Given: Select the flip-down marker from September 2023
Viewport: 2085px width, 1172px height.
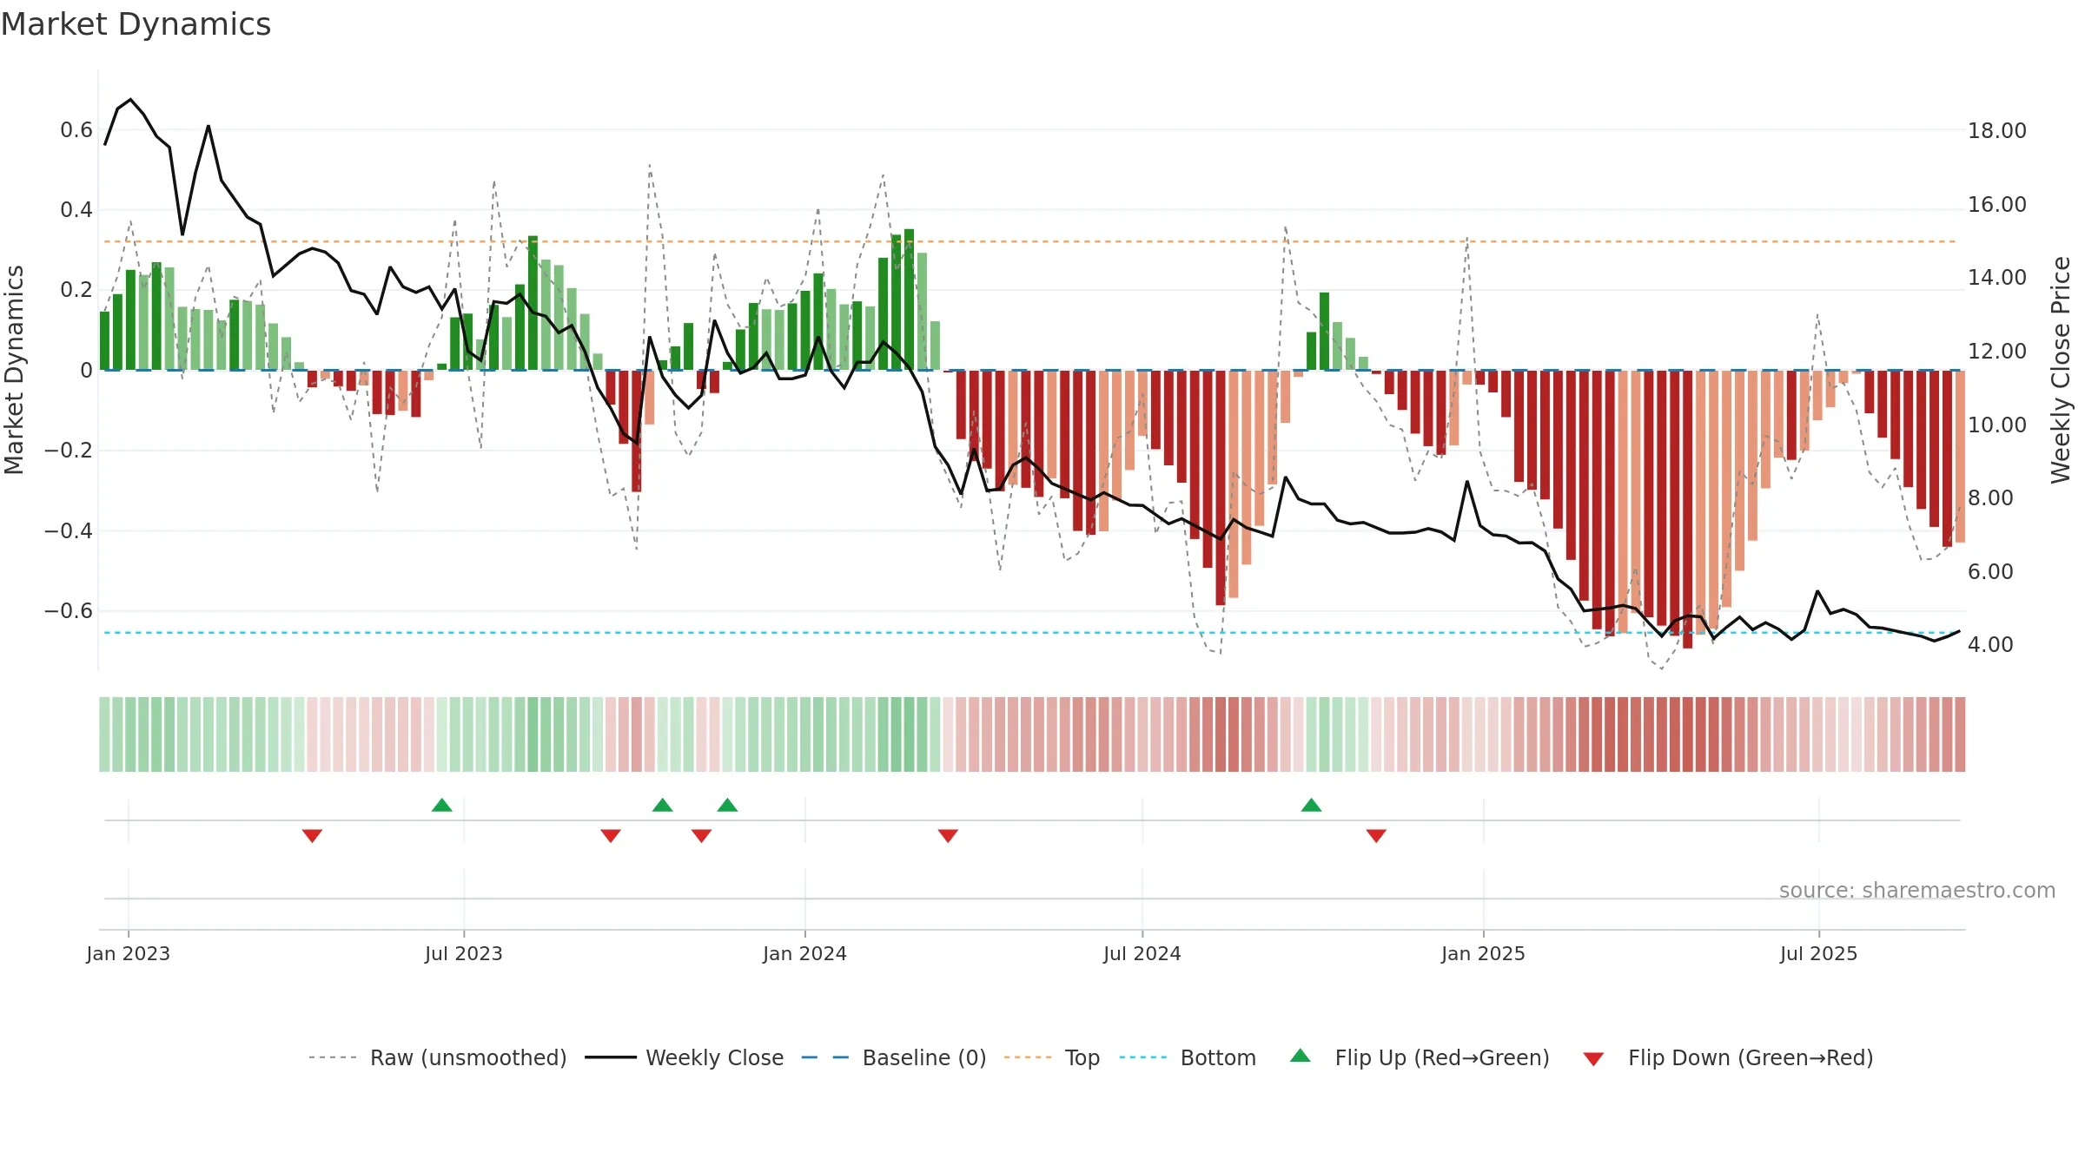Looking at the screenshot, I should [x=611, y=836].
